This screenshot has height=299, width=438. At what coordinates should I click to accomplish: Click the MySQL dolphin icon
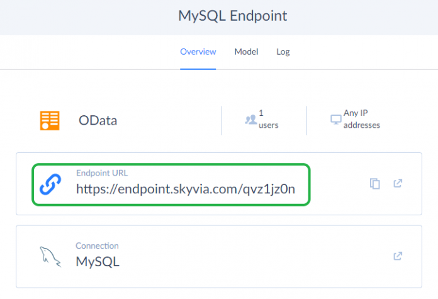[x=50, y=256]
